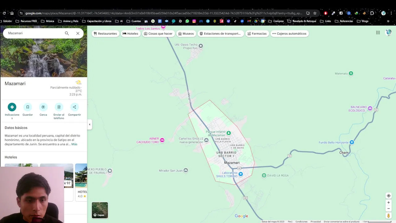
Task: Open the Condiciones footer link
Action: click(x=301, y=221)
